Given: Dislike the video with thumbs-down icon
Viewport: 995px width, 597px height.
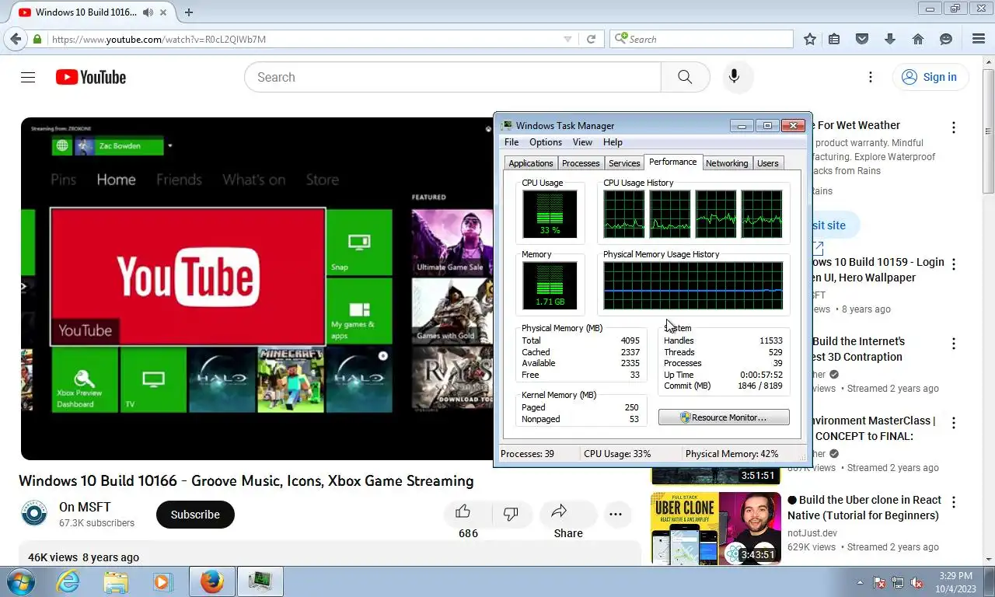Looking at the screenshot, I should [x=511, y=513].
